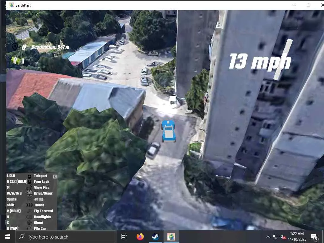Click the blue truck player vehicle
The image size is (324, 243).
(169, 131)
